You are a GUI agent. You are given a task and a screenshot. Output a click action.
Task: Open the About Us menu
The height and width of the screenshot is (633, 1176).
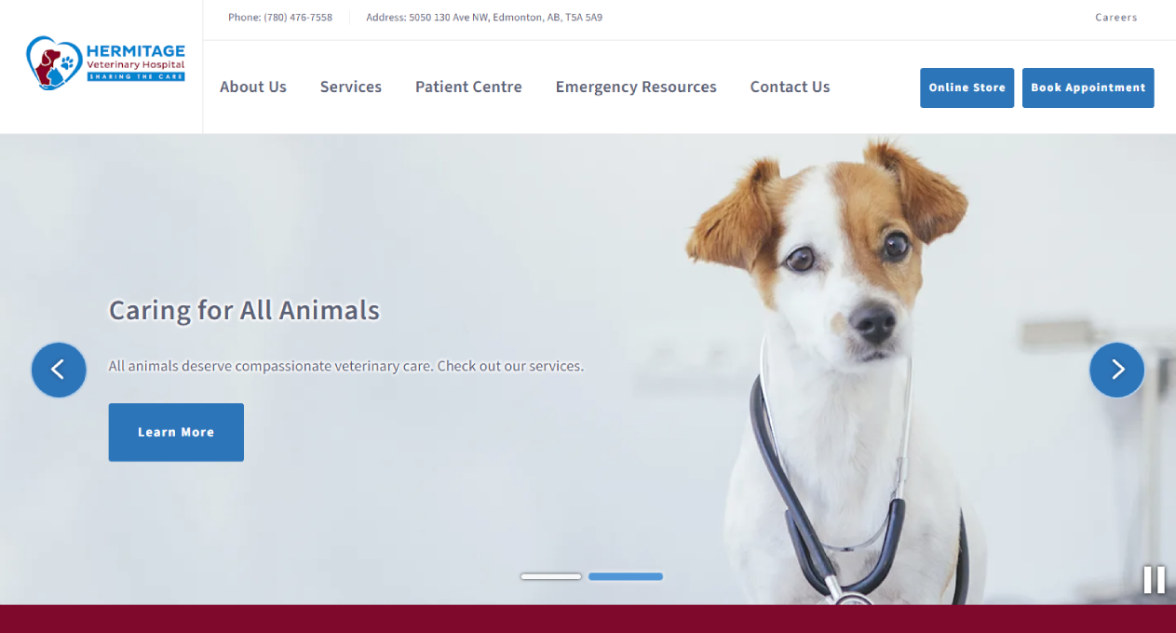(x=253, y=87)
